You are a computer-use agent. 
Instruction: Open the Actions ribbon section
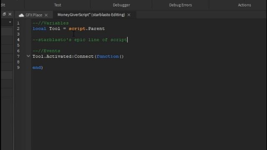point(244,5)
